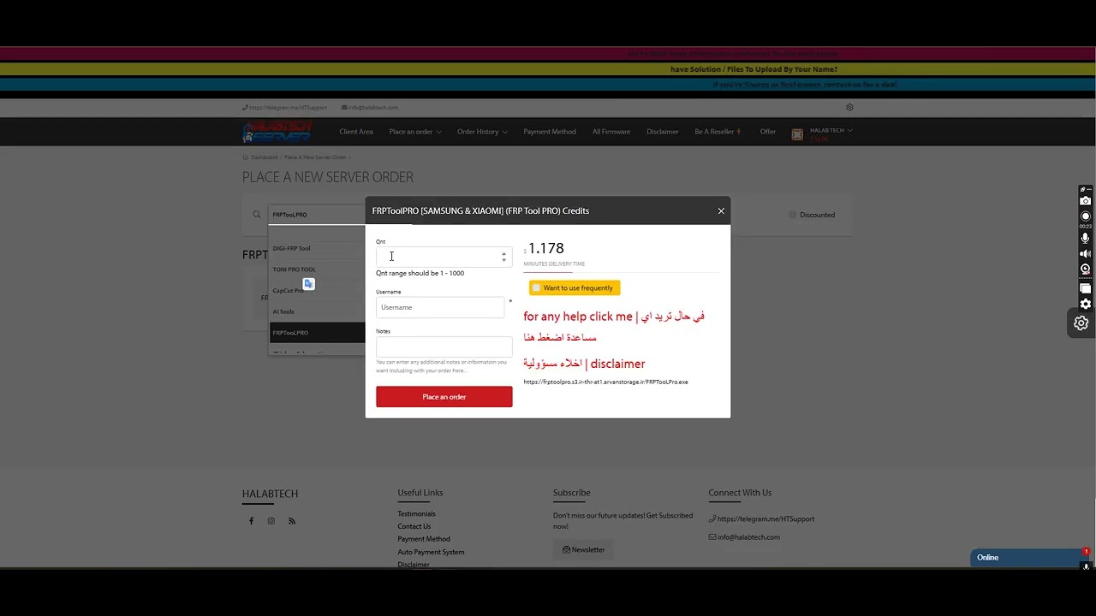
Task: Increase the Qnt value with the up arrow
Action: coord(503,252)
